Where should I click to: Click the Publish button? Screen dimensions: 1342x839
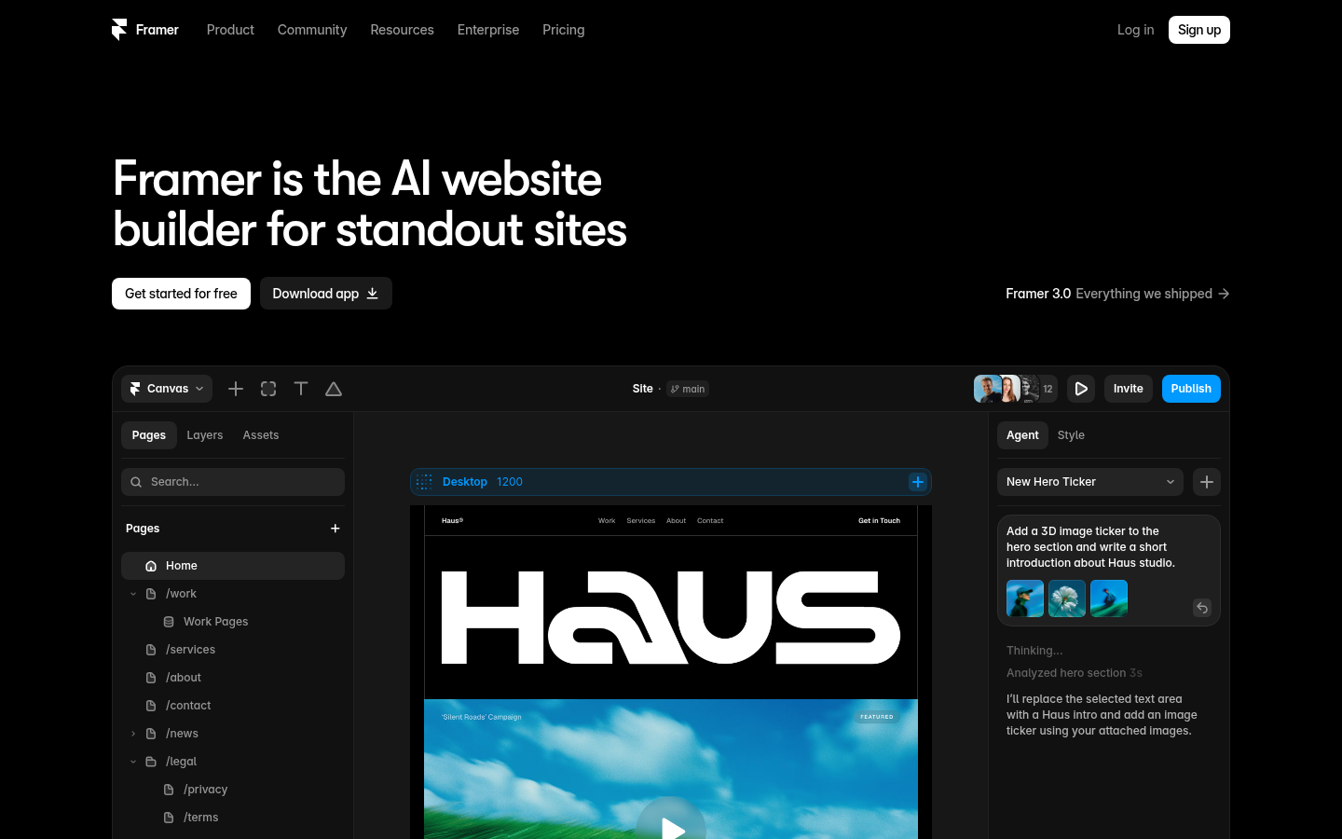pos(1191,389)
